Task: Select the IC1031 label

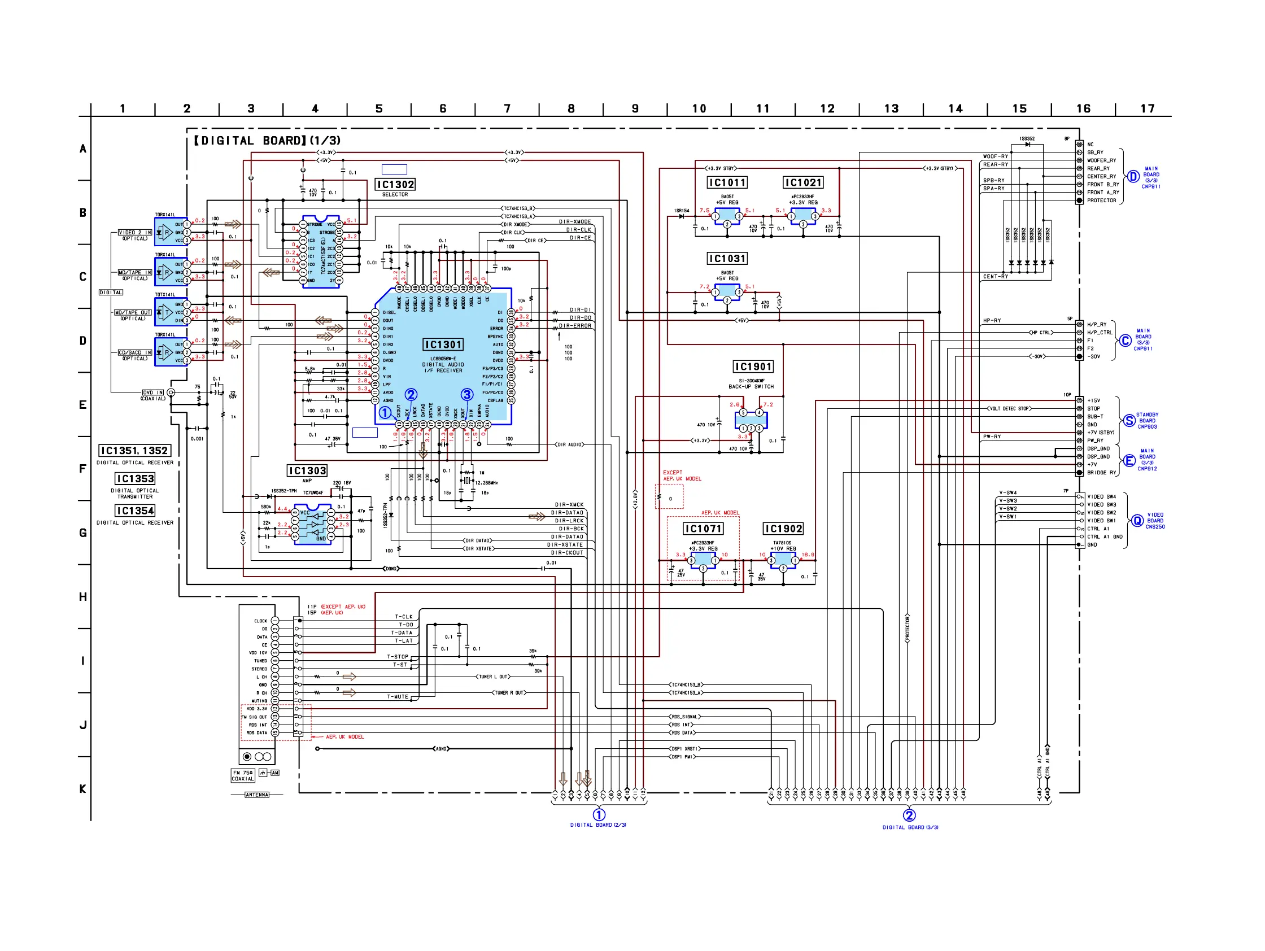Action: pos(727,259)
